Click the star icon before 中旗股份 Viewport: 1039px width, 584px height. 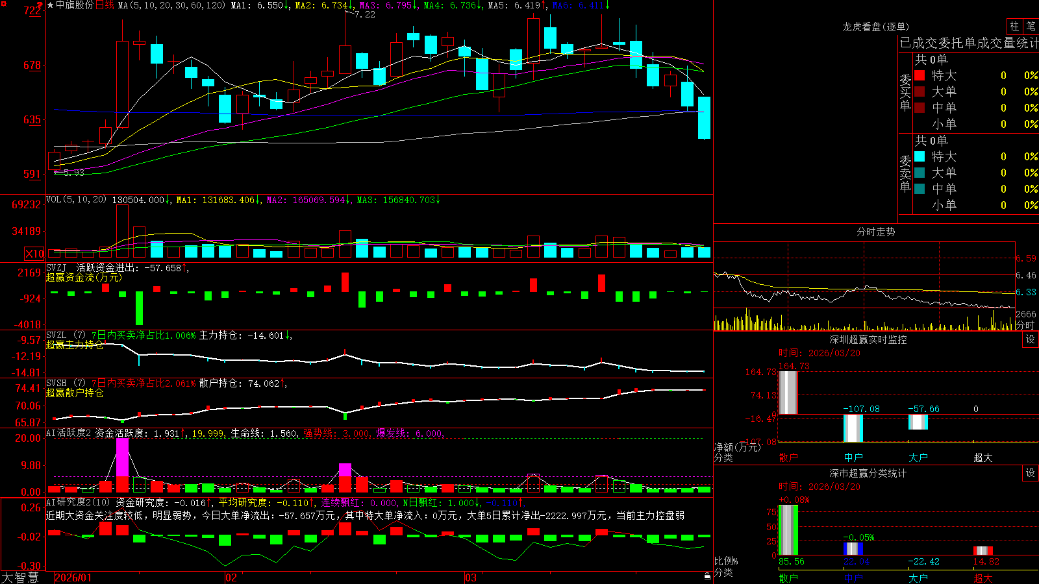(50, 5)
